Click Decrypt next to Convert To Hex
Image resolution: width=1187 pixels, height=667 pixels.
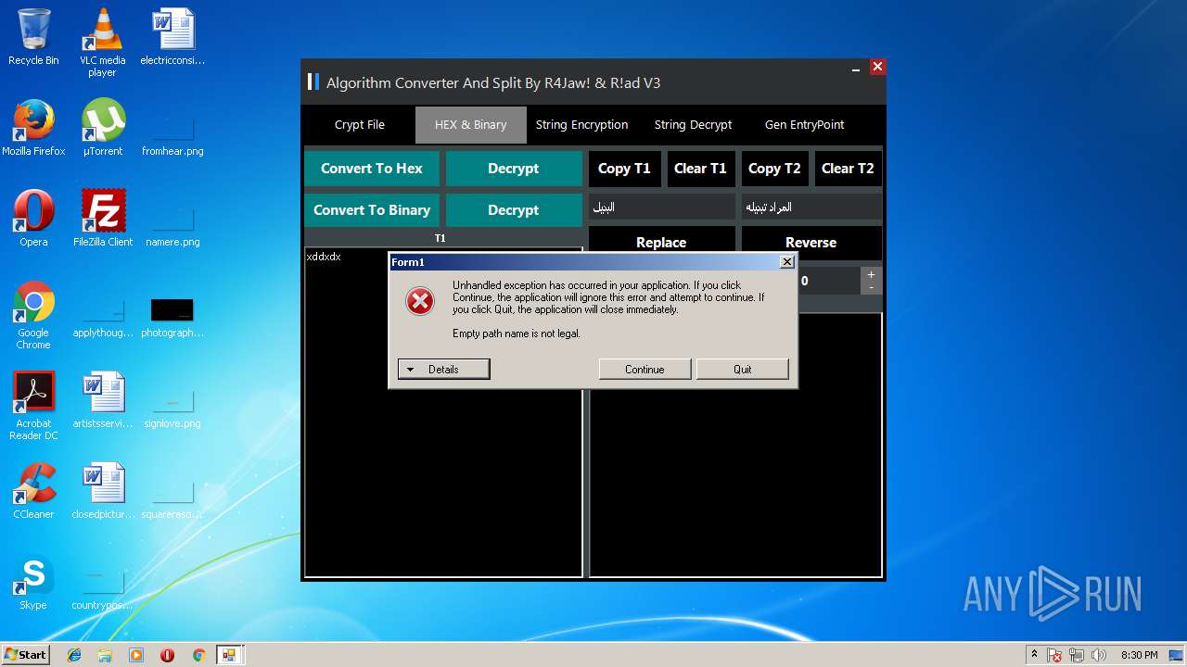click(x=514, y=169)
